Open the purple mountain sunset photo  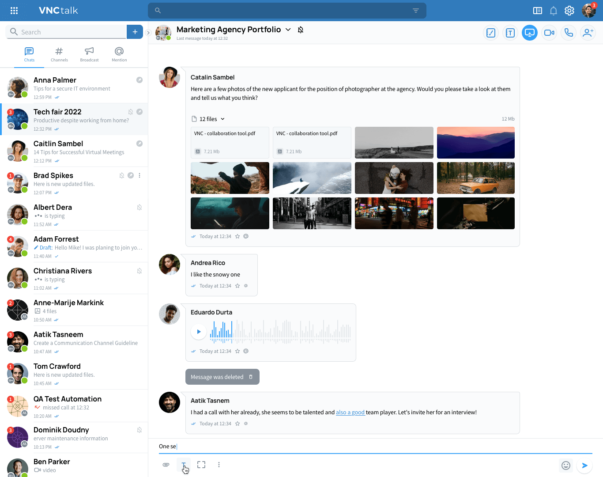pos(476,143)
